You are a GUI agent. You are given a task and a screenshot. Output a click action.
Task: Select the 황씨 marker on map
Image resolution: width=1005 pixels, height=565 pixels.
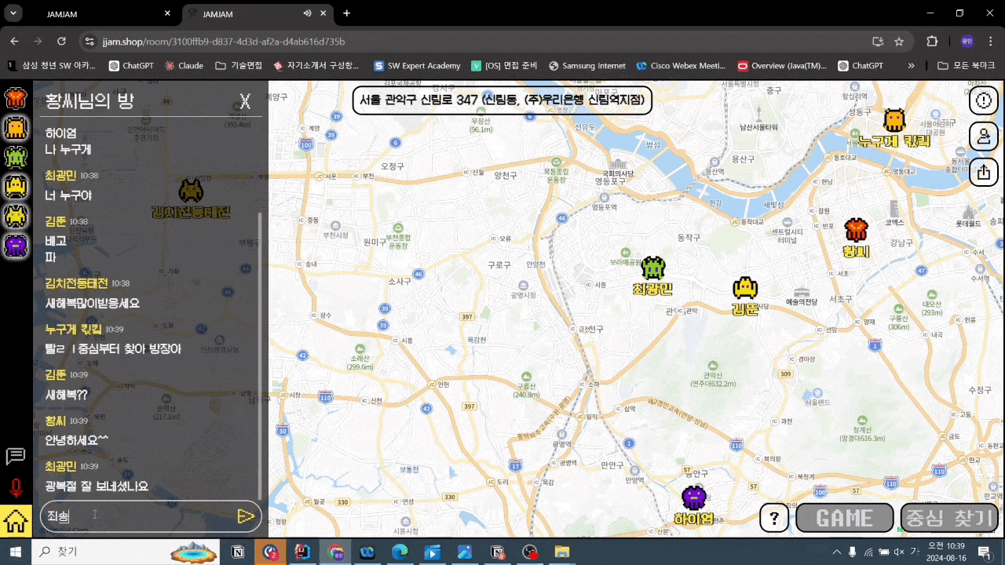point(857,239)
